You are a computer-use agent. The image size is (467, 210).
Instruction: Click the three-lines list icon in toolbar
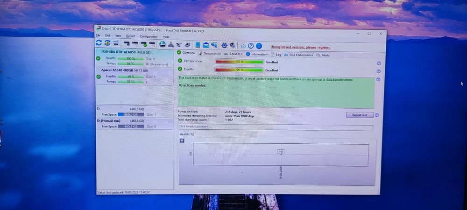116,43
